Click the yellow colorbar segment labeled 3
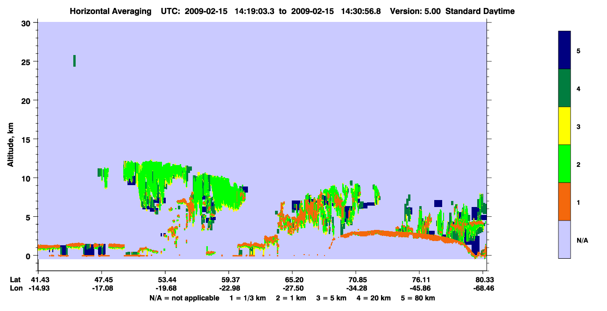607x311 pixels. tap(565, 126)
